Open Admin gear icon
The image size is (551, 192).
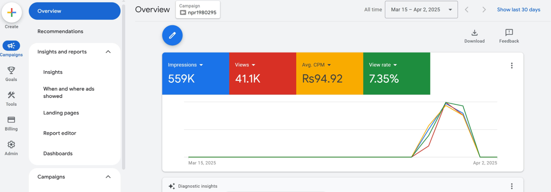pos(11,145)
